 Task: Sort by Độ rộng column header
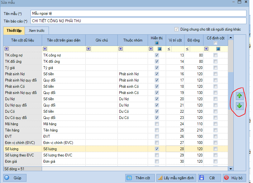tap(193, 40)
